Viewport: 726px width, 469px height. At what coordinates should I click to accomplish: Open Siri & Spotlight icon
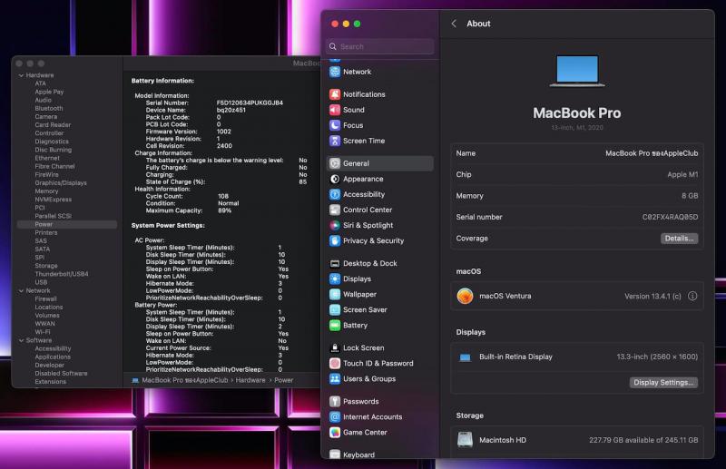(335, 226)
